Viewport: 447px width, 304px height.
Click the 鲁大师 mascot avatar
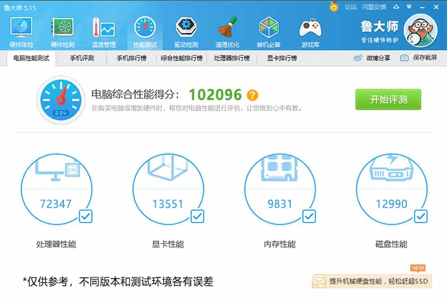[420, 31]
